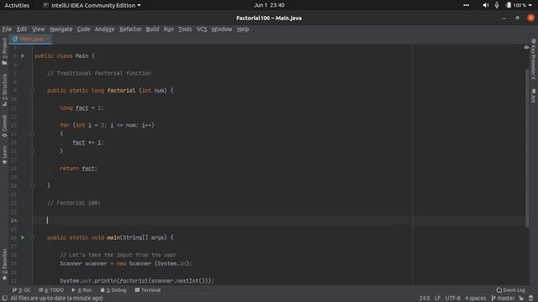Click the run gutter icon beside class Main
This screenshot has width=538, height=302.
[23, 56]
